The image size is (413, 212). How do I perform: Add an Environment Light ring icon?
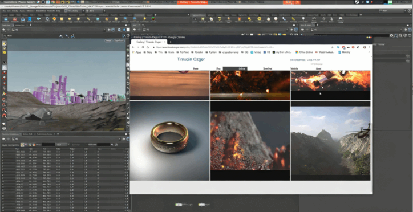259,19
